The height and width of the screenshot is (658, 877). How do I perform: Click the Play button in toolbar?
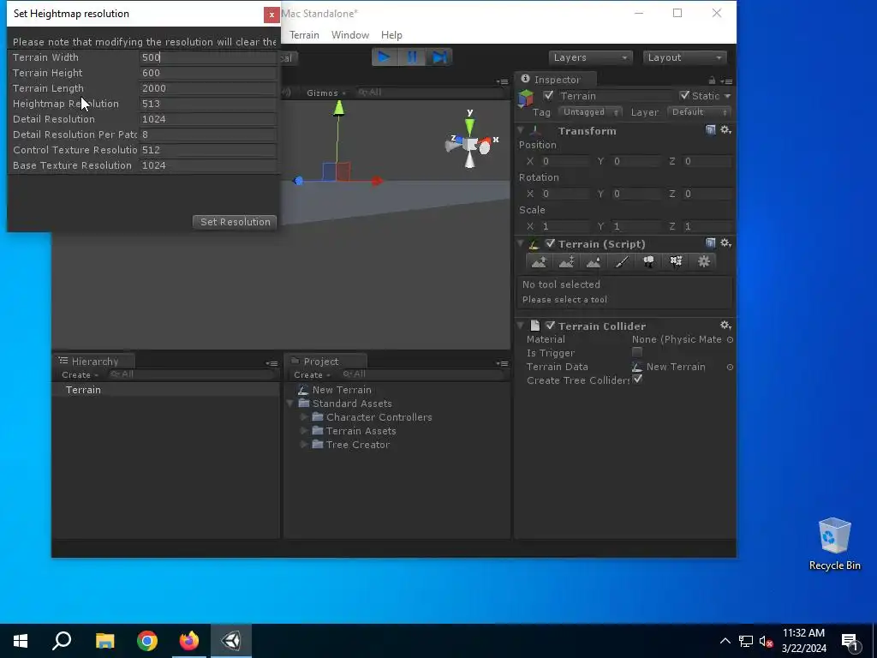[385, 57]
